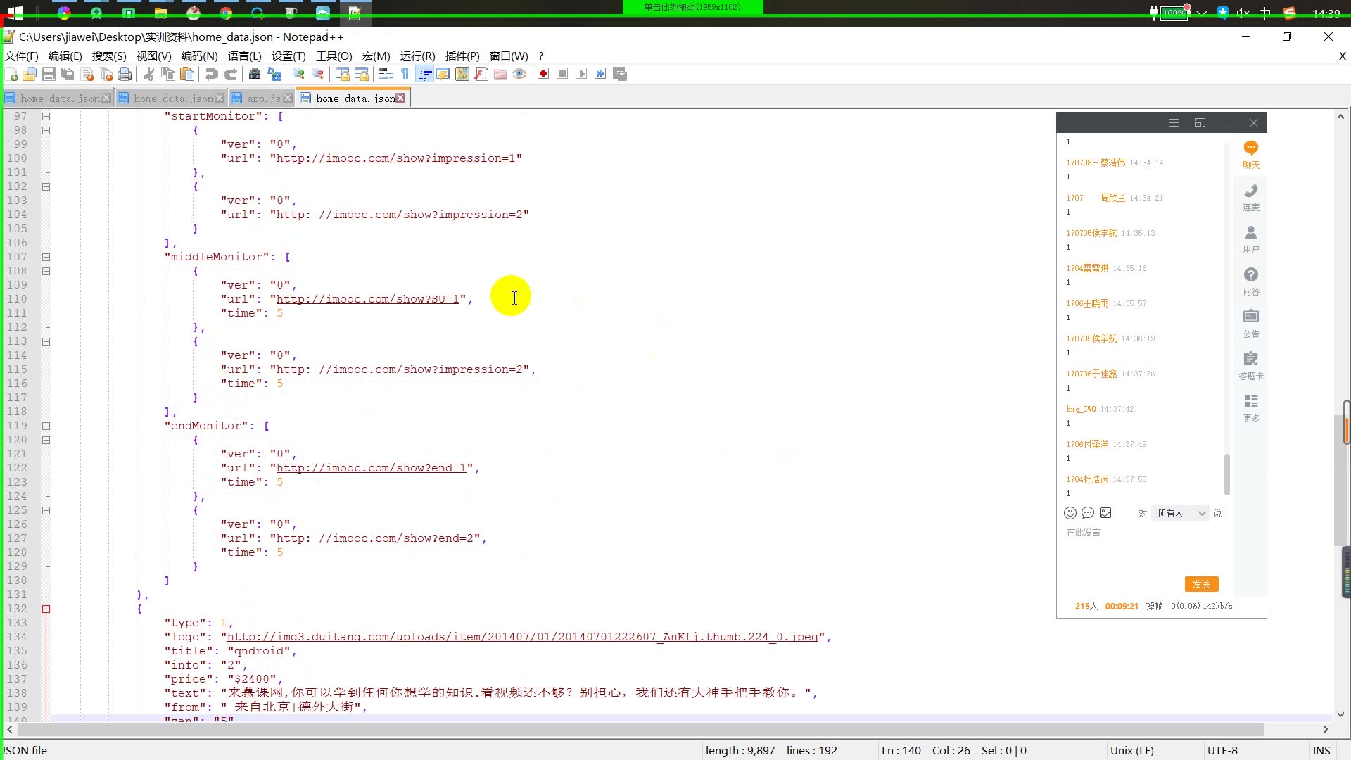This screenshot has height=760, width=1351.
Task: Open Find with the binoculars icon
Action: tap(255, 74)
